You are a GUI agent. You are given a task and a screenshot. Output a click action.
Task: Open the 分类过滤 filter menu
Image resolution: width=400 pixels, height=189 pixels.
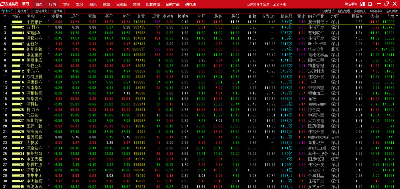328,11
